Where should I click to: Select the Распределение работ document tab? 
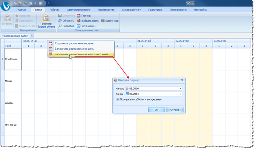(x=15, y=36)
